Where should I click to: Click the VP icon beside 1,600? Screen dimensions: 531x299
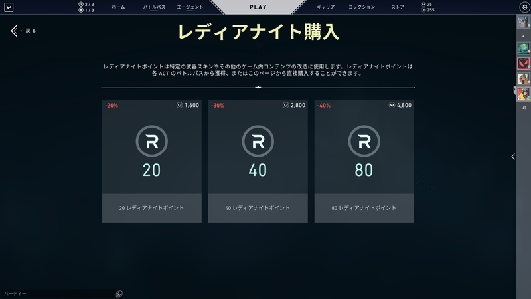[x=179, y=106]
